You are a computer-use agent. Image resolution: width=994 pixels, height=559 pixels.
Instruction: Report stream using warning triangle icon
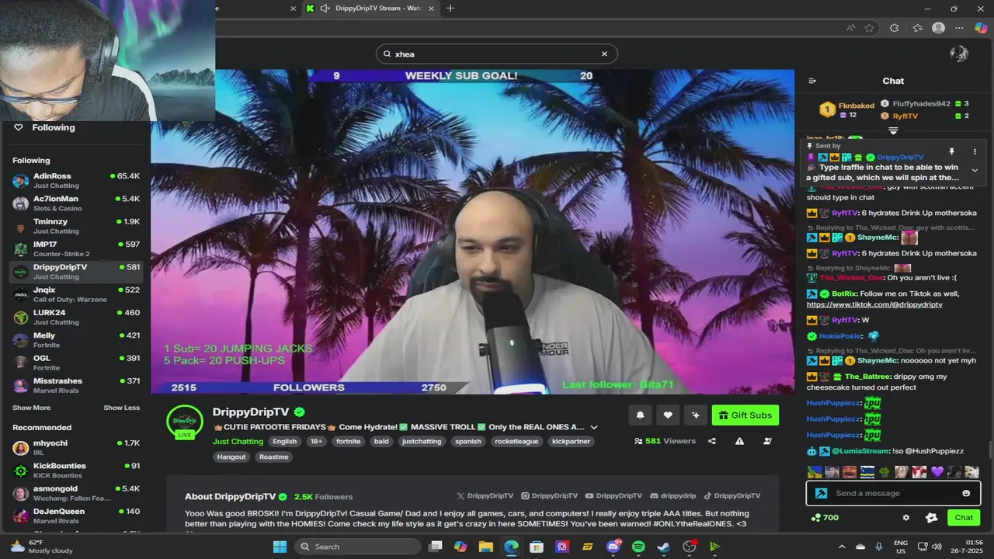tap(739, 441)
